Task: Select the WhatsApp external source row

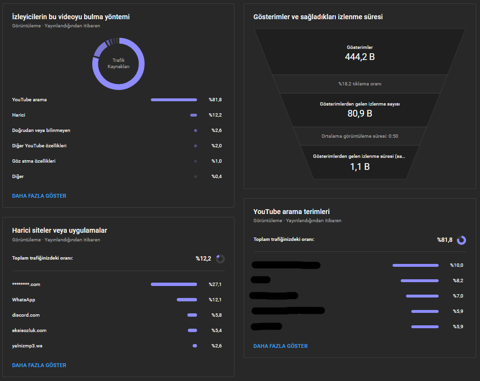Action: 117,299
